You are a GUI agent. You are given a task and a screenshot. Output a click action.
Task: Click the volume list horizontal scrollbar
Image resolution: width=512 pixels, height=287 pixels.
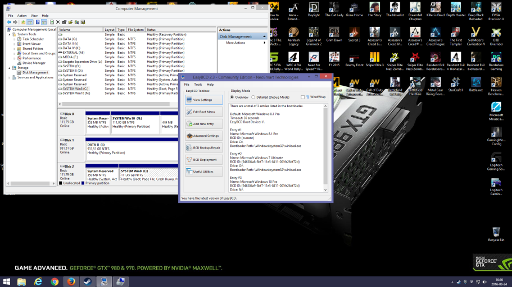coord(116,104)
